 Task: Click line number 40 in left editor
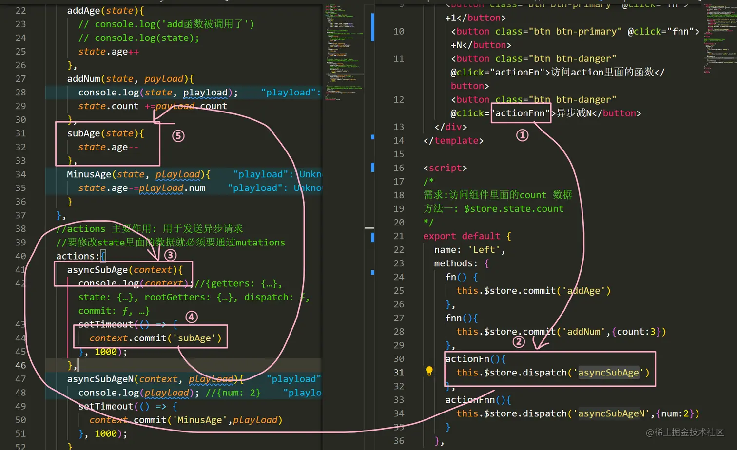click(20, 256)
